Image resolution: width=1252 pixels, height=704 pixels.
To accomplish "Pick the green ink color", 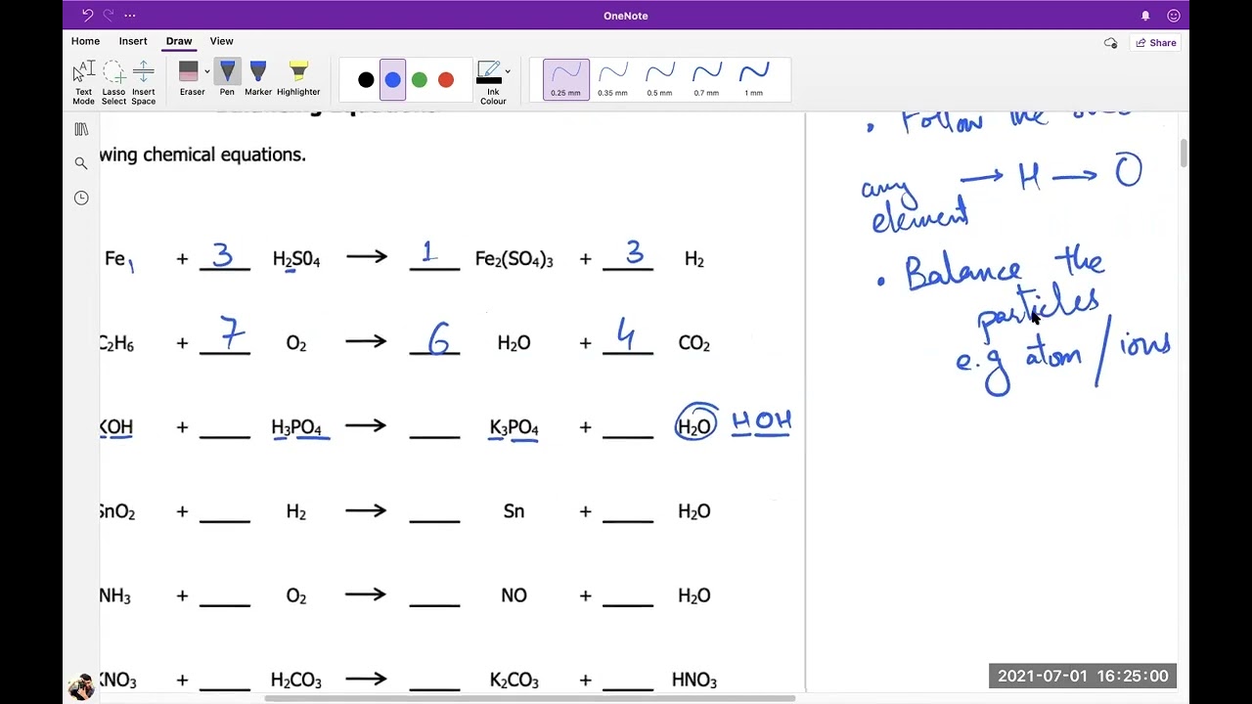I will click(x=420, y=80).
